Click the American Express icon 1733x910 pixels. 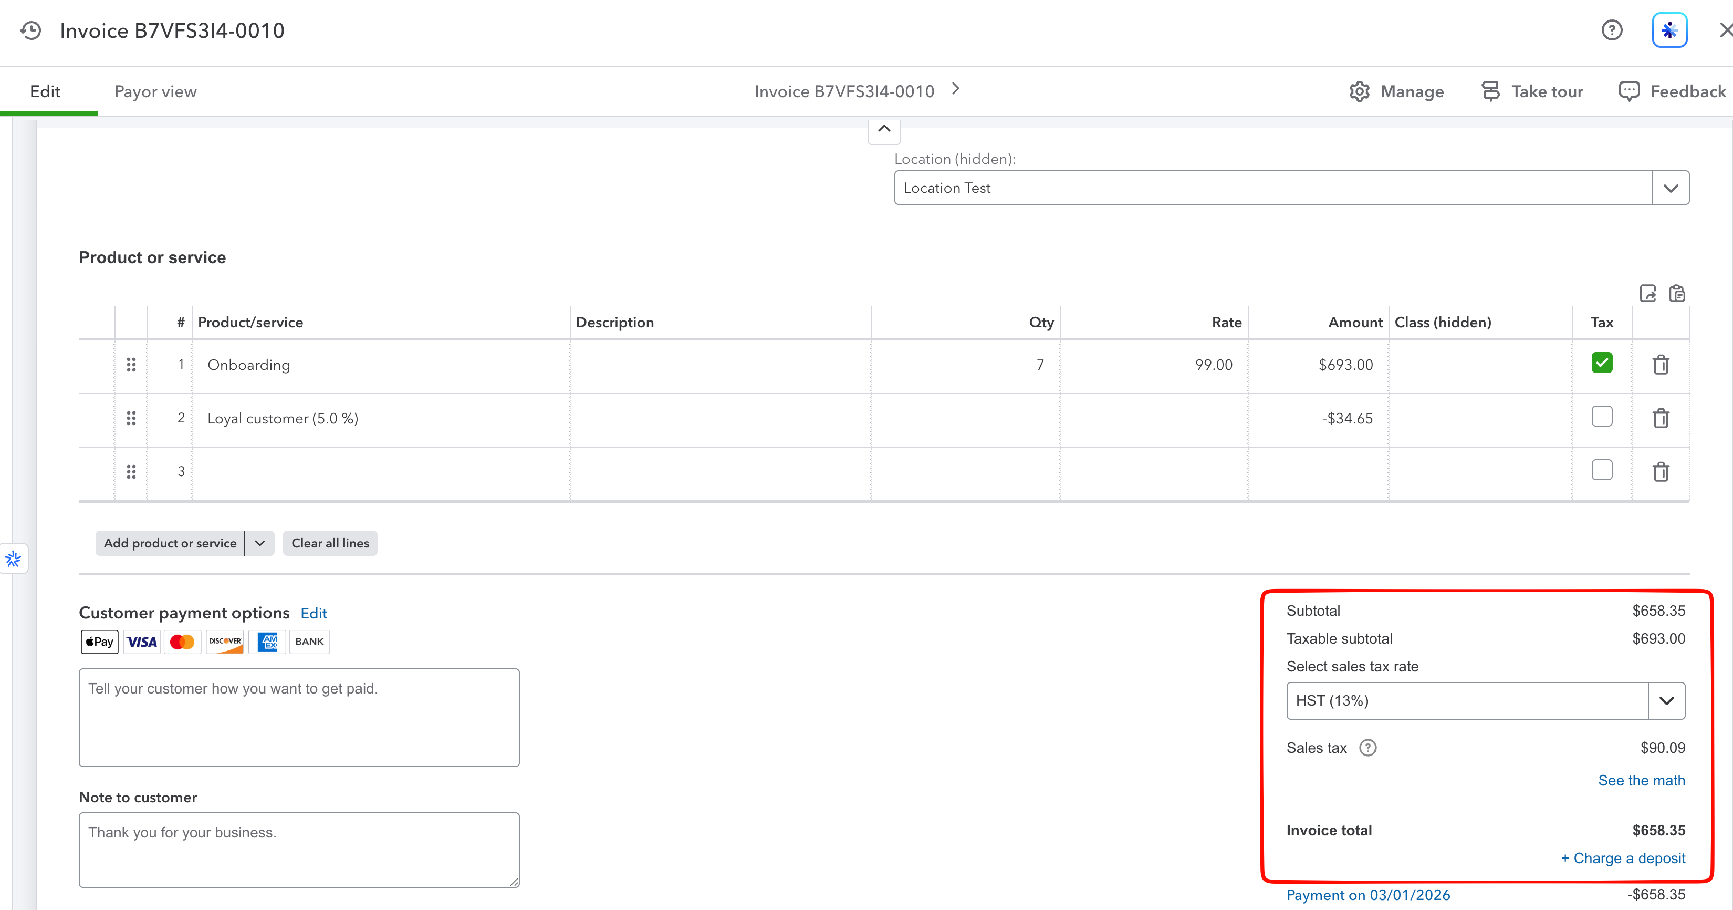click(x=267, y=642)
